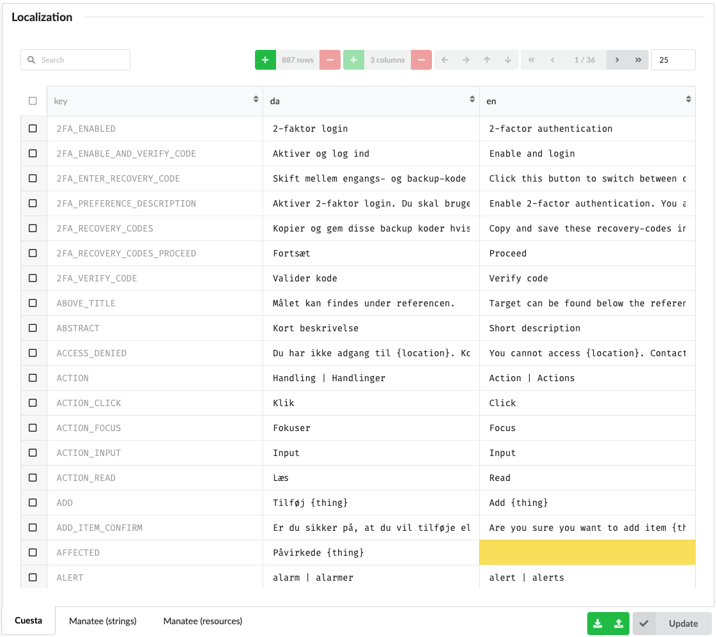Click the 887 rows label
Viewport: 717px width, 637px height.
pos(298,60)
